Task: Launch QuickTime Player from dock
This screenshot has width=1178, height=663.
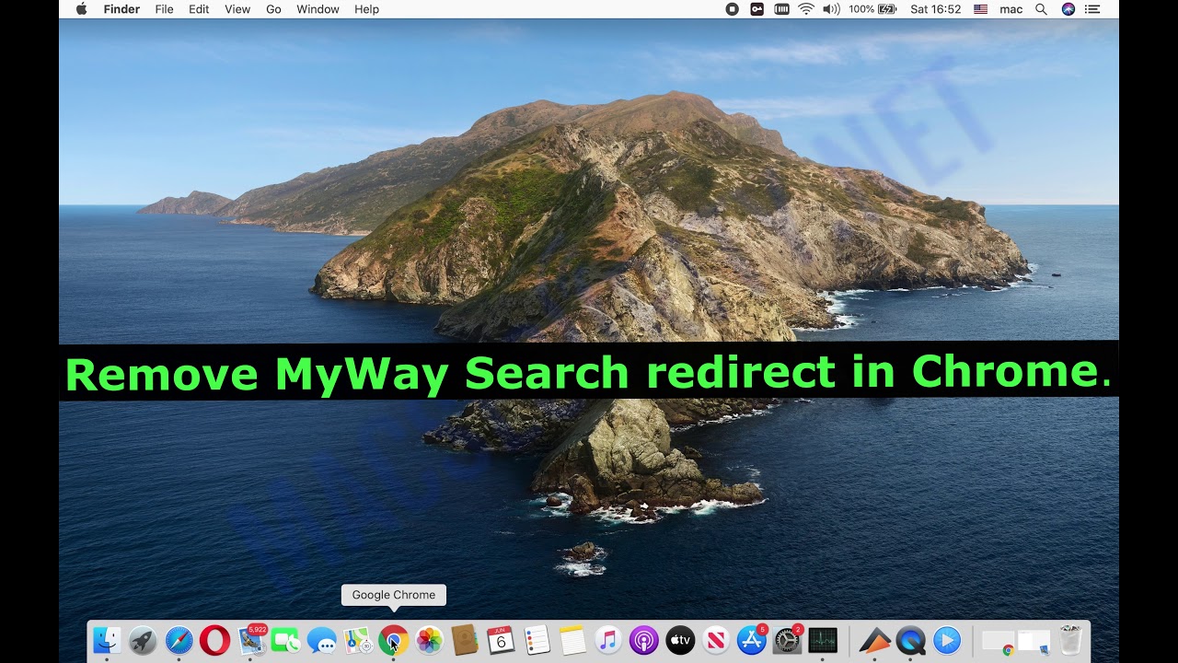Action: pos(911,640)
